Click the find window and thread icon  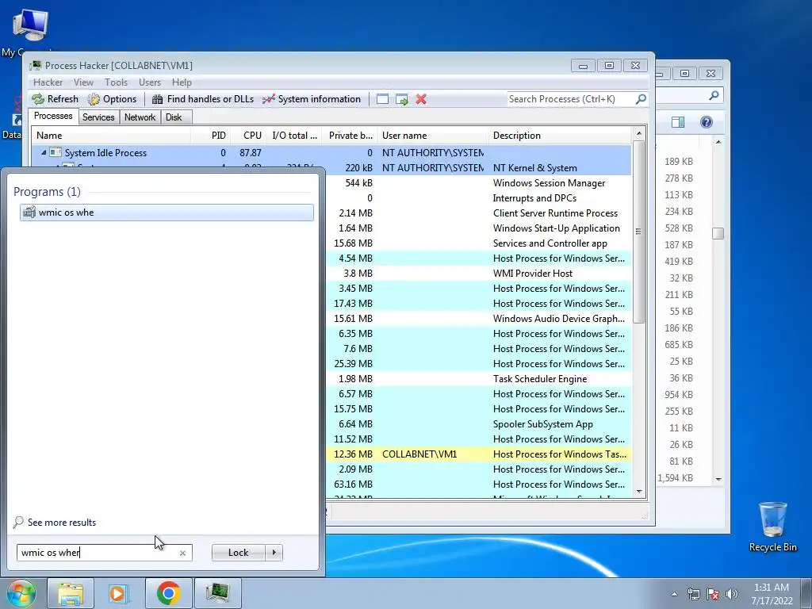[x=401, y=99]
